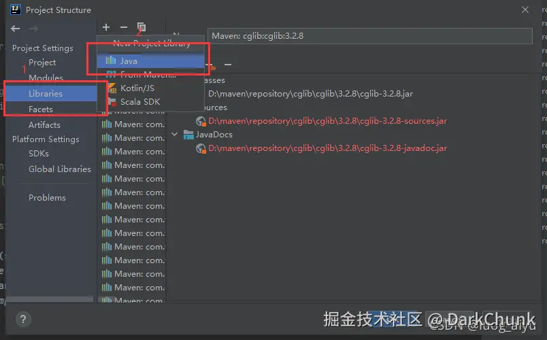This screenshot has height=340, width=547.
Task: Click the minus icon to remove library
Action: 124,27
